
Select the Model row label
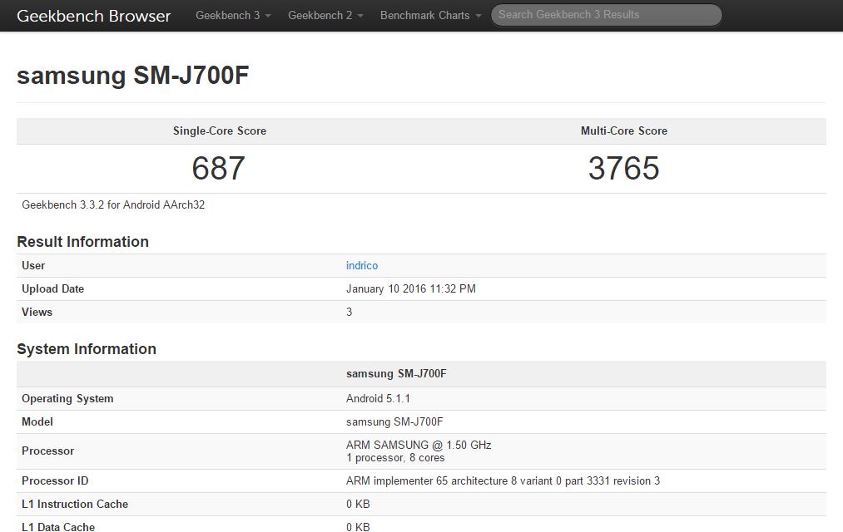37,422
